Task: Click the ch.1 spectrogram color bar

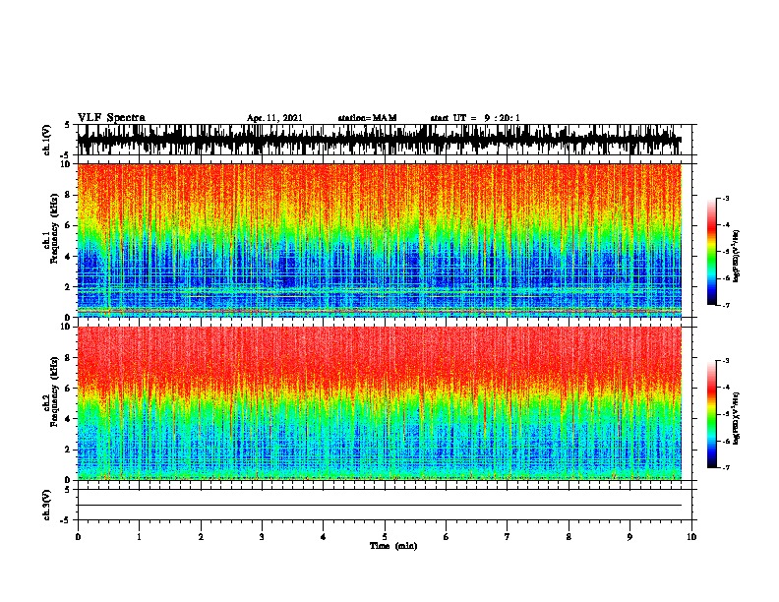Action: pyautogui.click(x=711, y=252)
